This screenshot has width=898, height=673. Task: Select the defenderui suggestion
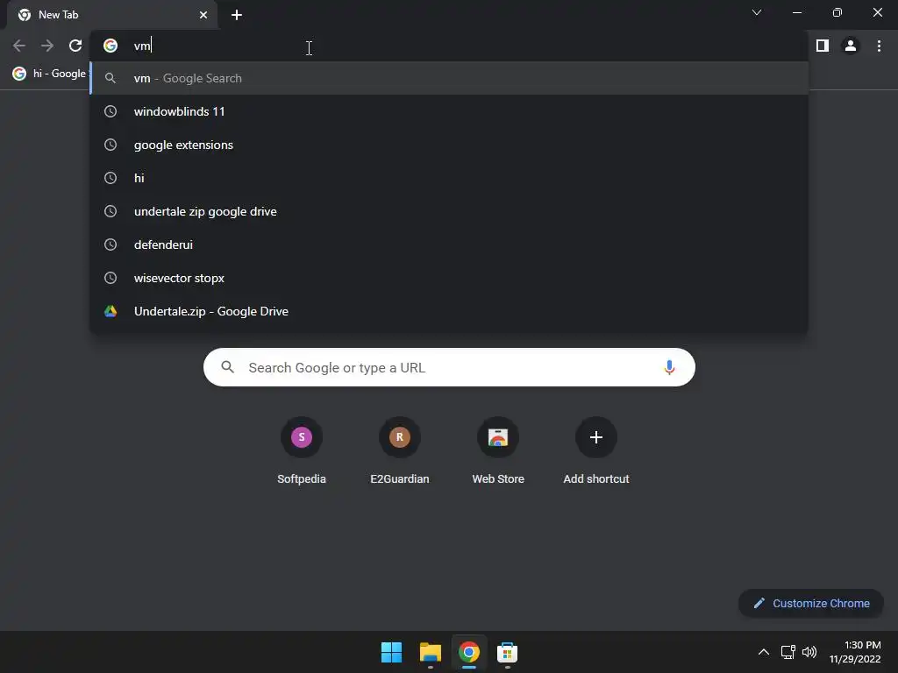[x=449, y=244]
